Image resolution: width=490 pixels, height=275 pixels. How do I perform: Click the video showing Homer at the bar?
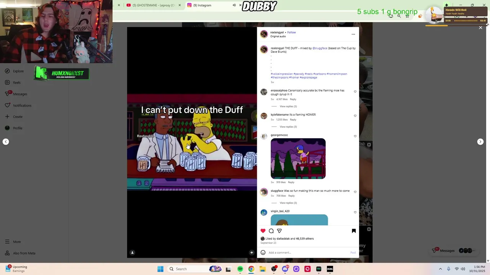192,142
